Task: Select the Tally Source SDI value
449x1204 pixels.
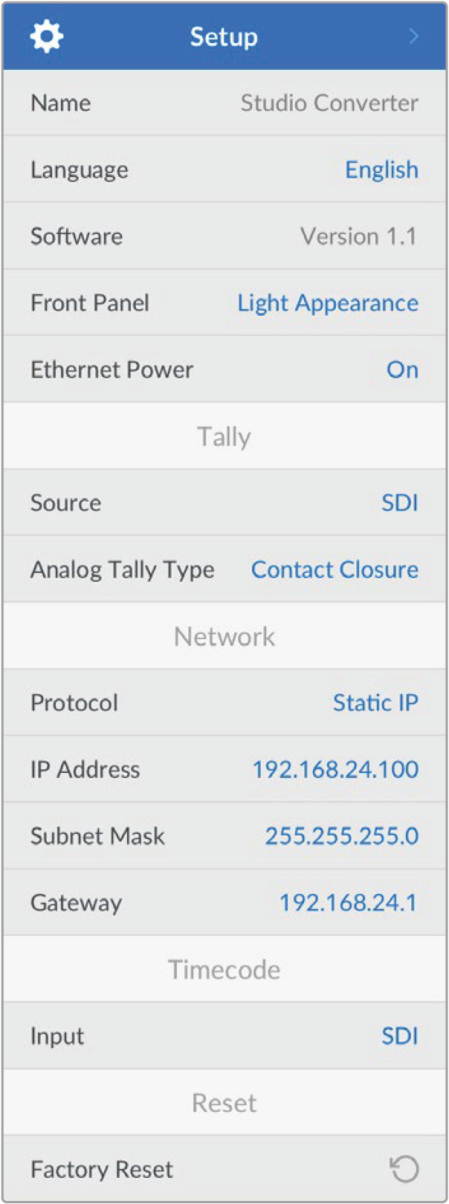Action: [x=400, y=502]
